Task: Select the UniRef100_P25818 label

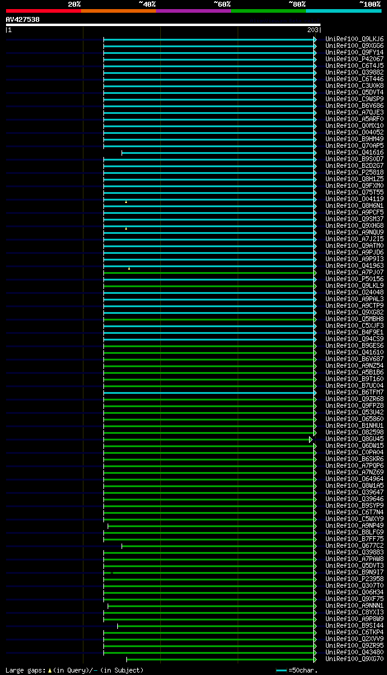Action: 354,173
